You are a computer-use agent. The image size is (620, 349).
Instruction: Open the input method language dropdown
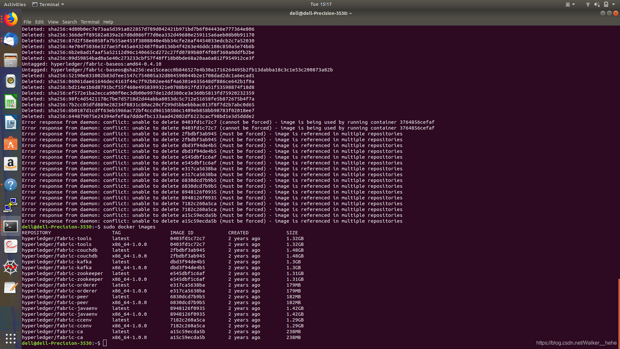[x=570, y=5]
